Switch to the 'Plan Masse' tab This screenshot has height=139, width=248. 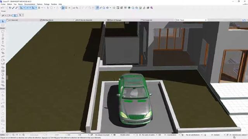point(46,20)
